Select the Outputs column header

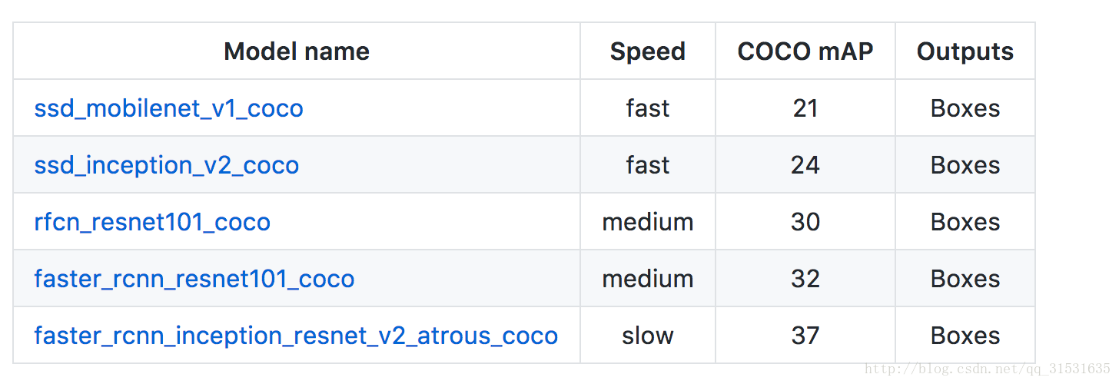pyautogui.click(x=965, y=51)
